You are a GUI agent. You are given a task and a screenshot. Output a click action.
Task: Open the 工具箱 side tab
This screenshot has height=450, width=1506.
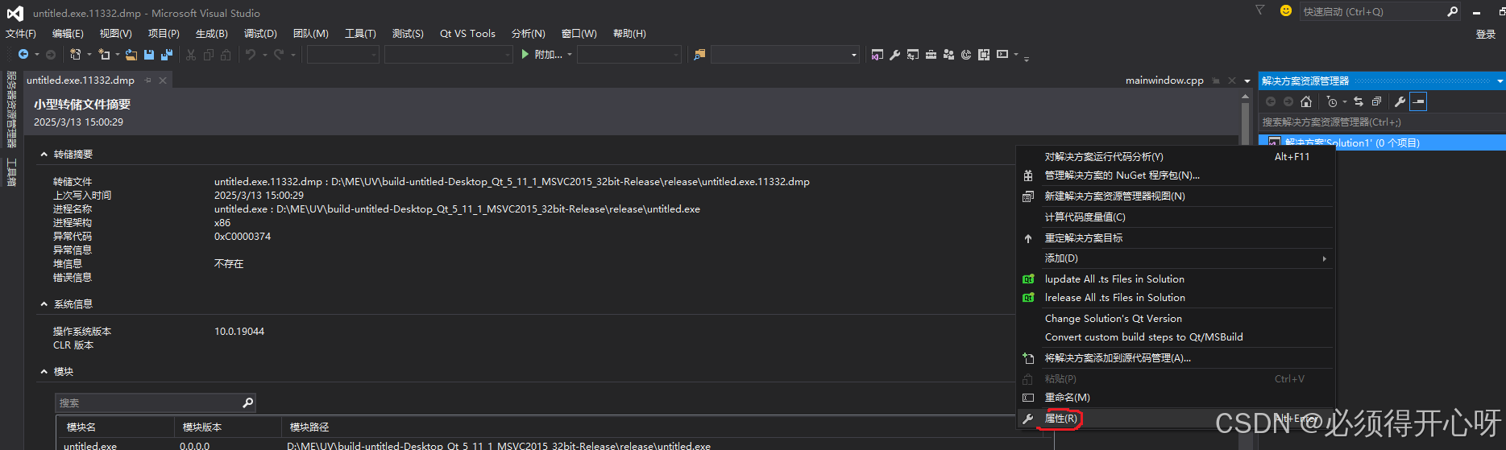(11, 172)
